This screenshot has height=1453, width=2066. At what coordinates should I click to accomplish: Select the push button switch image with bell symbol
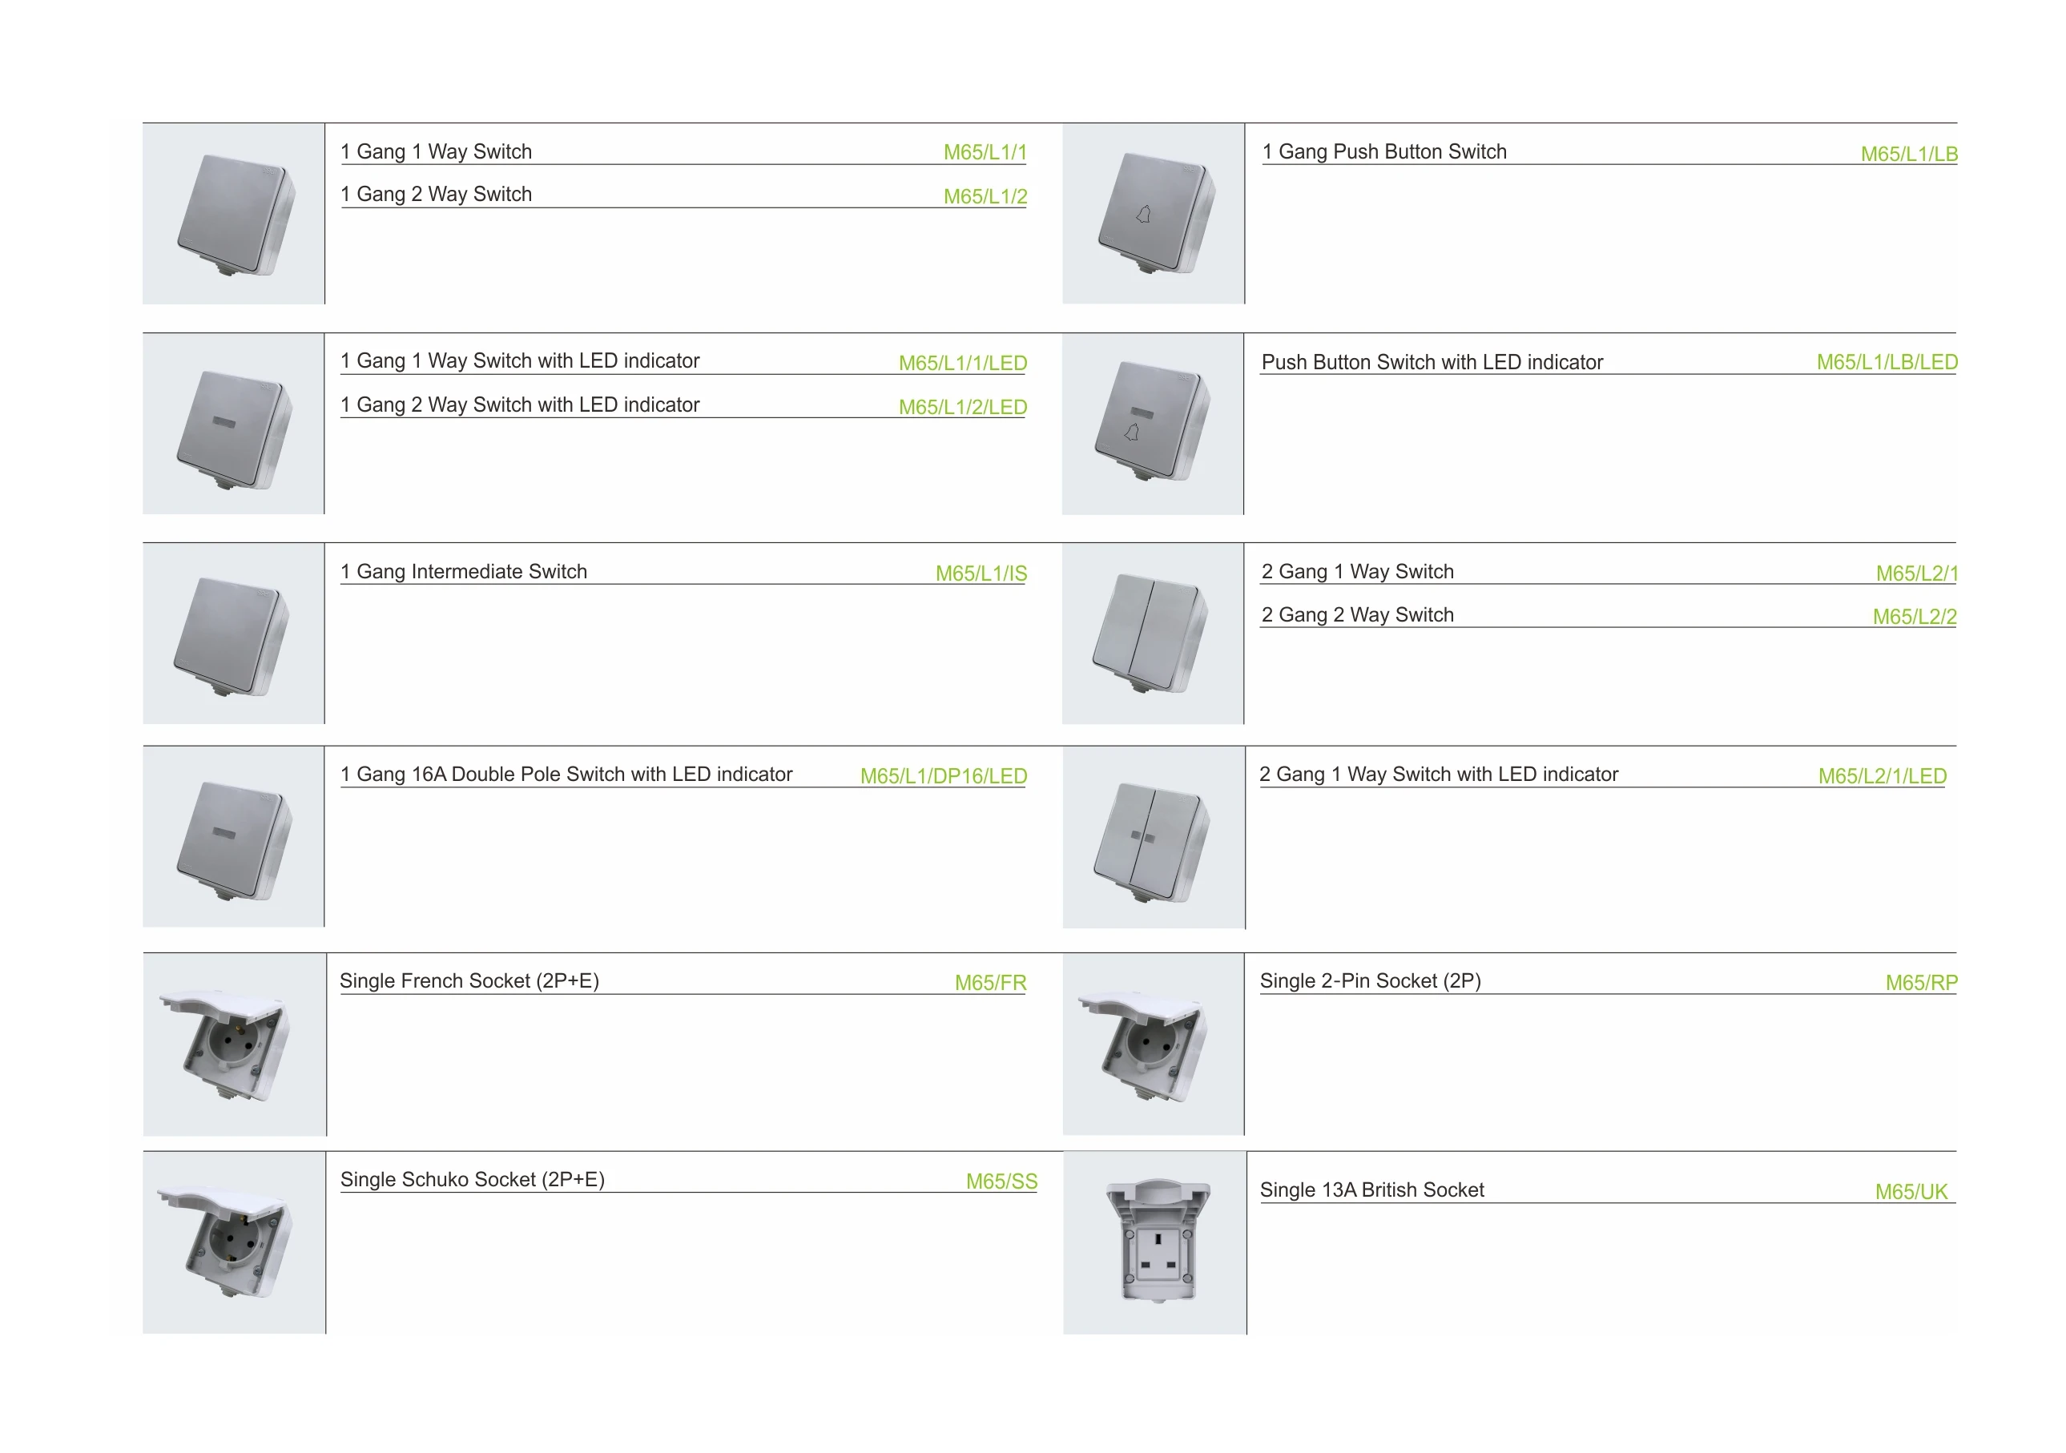tap(1154, 213)
